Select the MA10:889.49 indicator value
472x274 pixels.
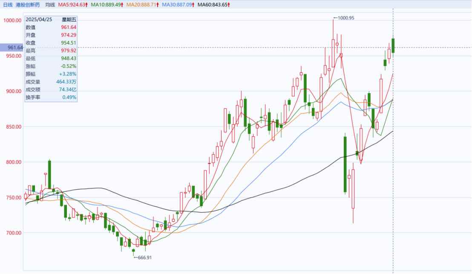(x=107, y=5)
